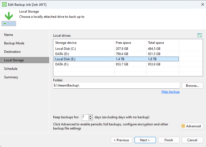This screenshot has height=147, width=206.
Task: Go back with the Previous button
Action: pos(121,140)
